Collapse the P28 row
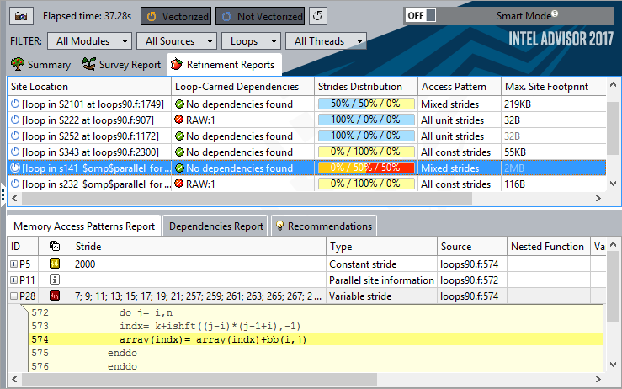622x389 pixels. [13, 296]
